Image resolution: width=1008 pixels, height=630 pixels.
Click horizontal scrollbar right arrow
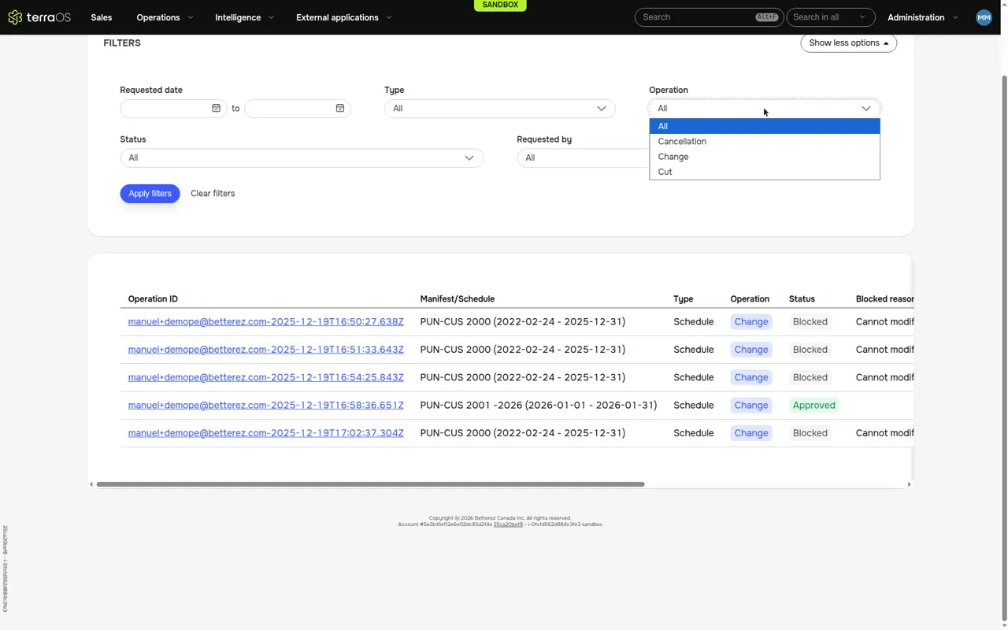[909, 484]
